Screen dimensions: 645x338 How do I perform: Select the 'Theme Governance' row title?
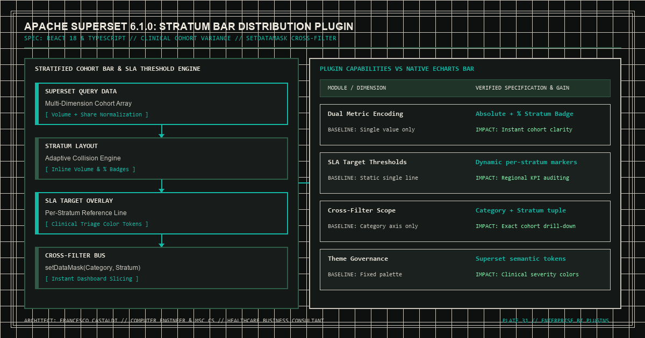tap(358, 259)
